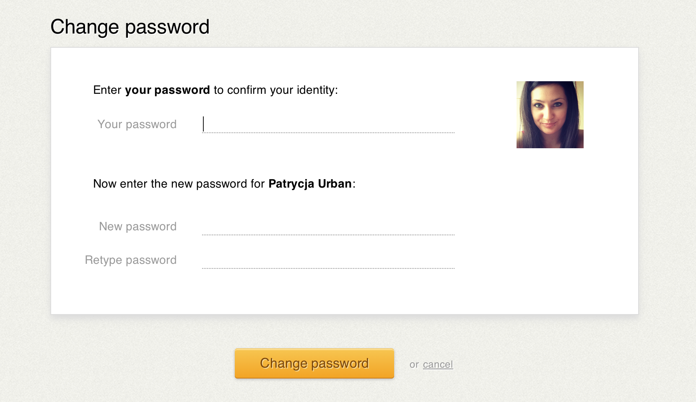The image size is (696, 402).
Task: Click the bold name Patrycja Urban
Action: (x=310, y=184)
